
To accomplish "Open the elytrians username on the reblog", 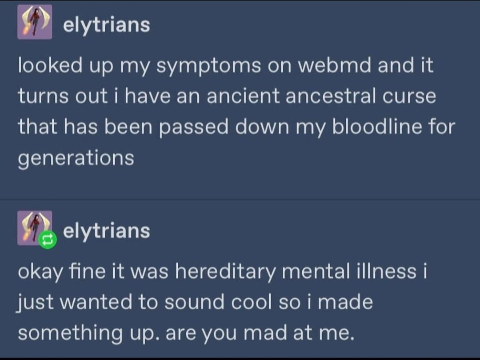I will point(106,231).
